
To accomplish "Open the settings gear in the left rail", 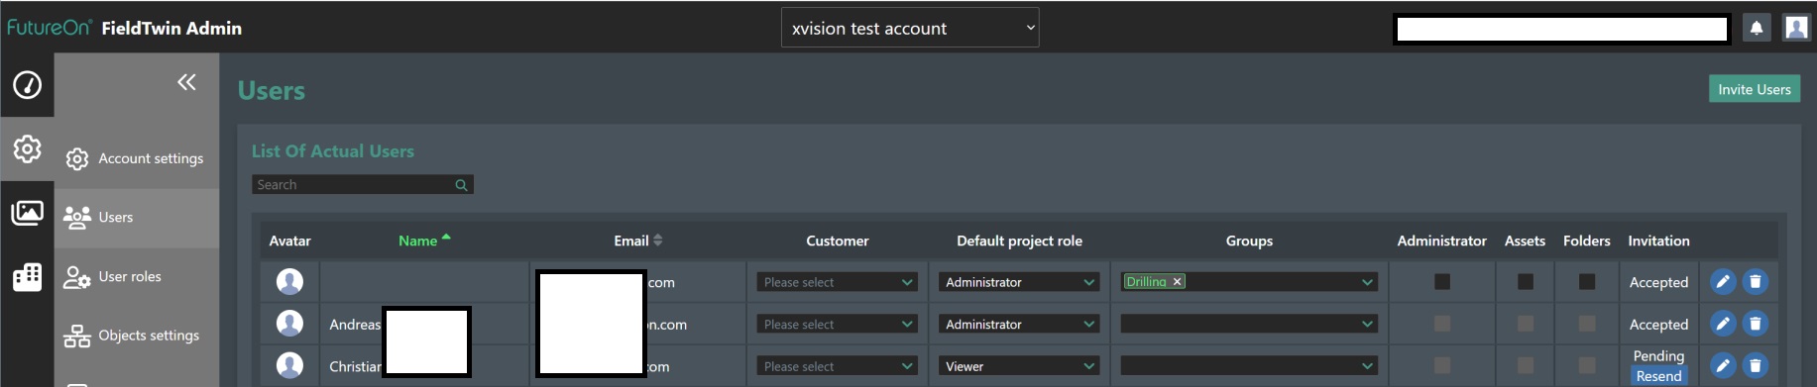I will point(27,148).
